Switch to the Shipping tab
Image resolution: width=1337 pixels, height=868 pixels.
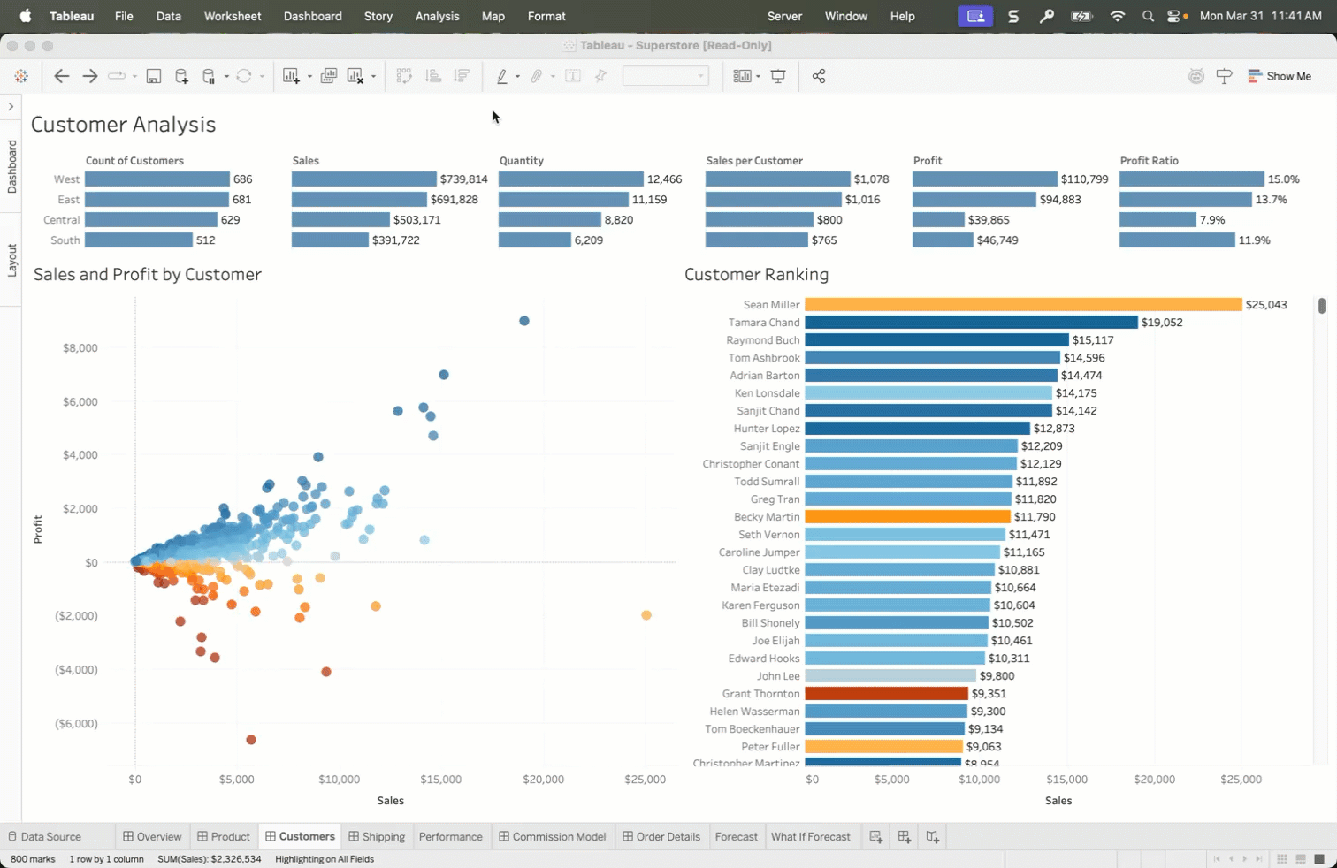pyautogui.click(x=377, y=836)
